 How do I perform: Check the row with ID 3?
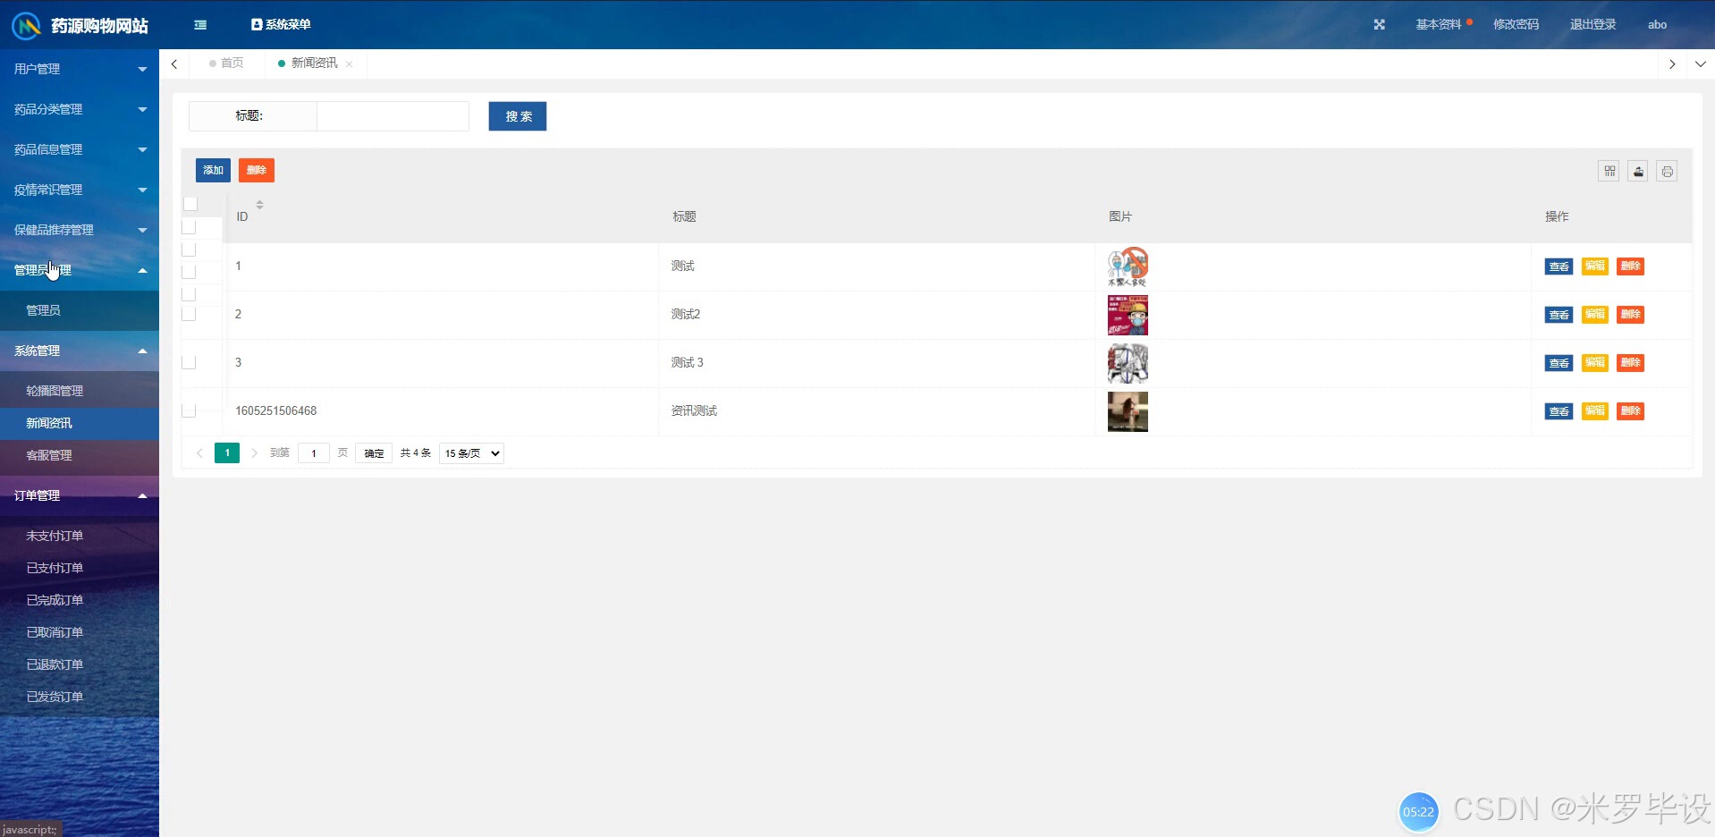point(189,362)
